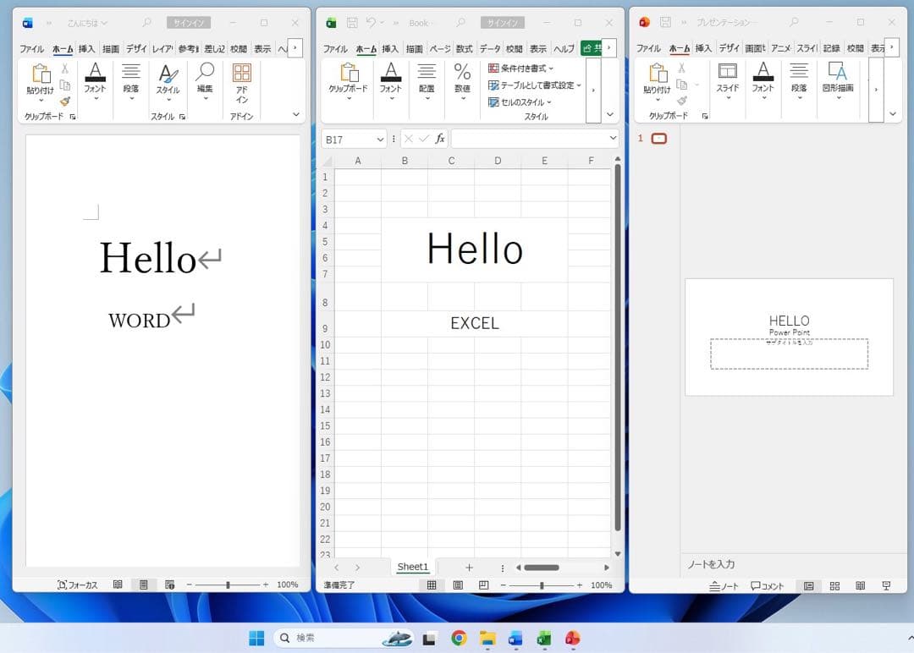Screen dimensions: 914x653
Task: Click Undo arrow in Excel title bar
Action: (x=371, y=23)
